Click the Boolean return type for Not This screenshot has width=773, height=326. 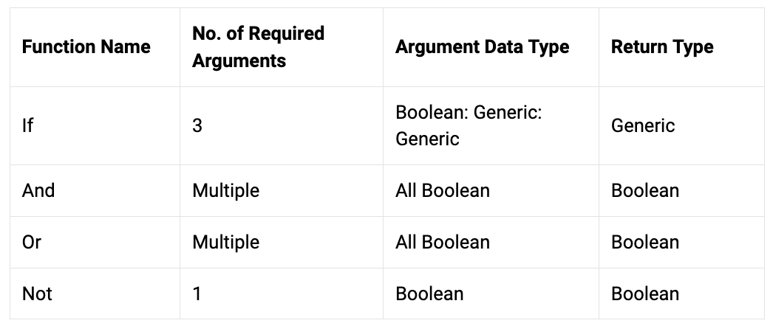[x=645, y=294]
